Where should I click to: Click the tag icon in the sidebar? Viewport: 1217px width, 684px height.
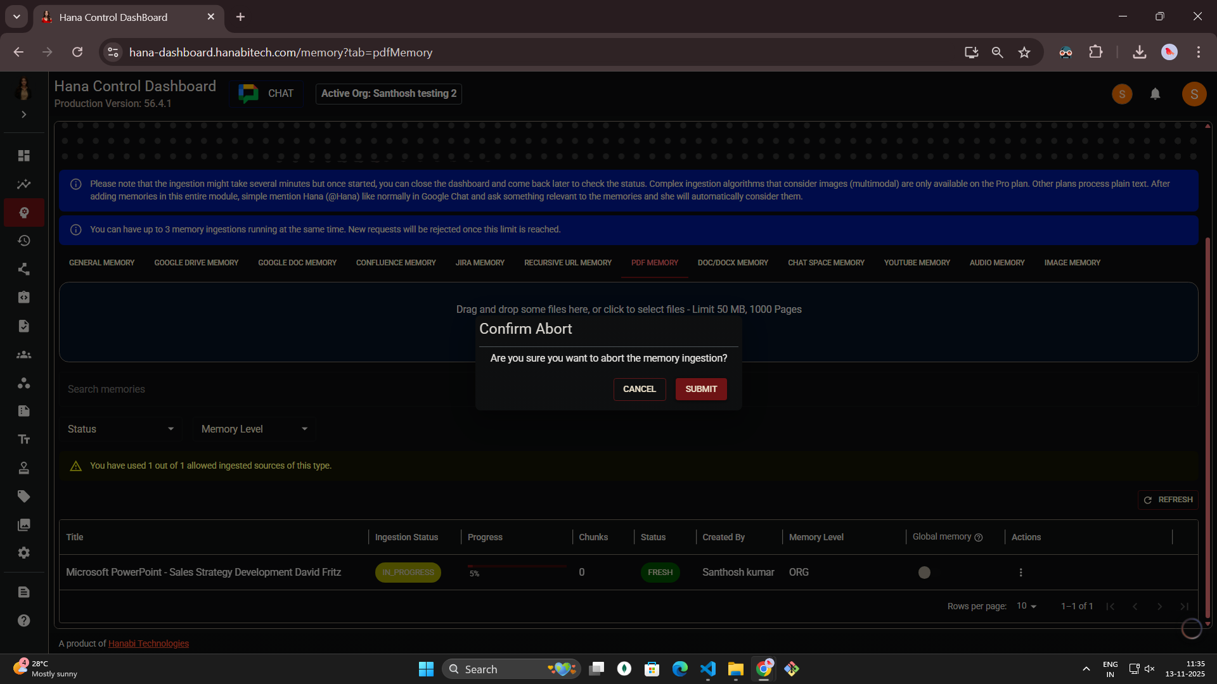(23, 496)
